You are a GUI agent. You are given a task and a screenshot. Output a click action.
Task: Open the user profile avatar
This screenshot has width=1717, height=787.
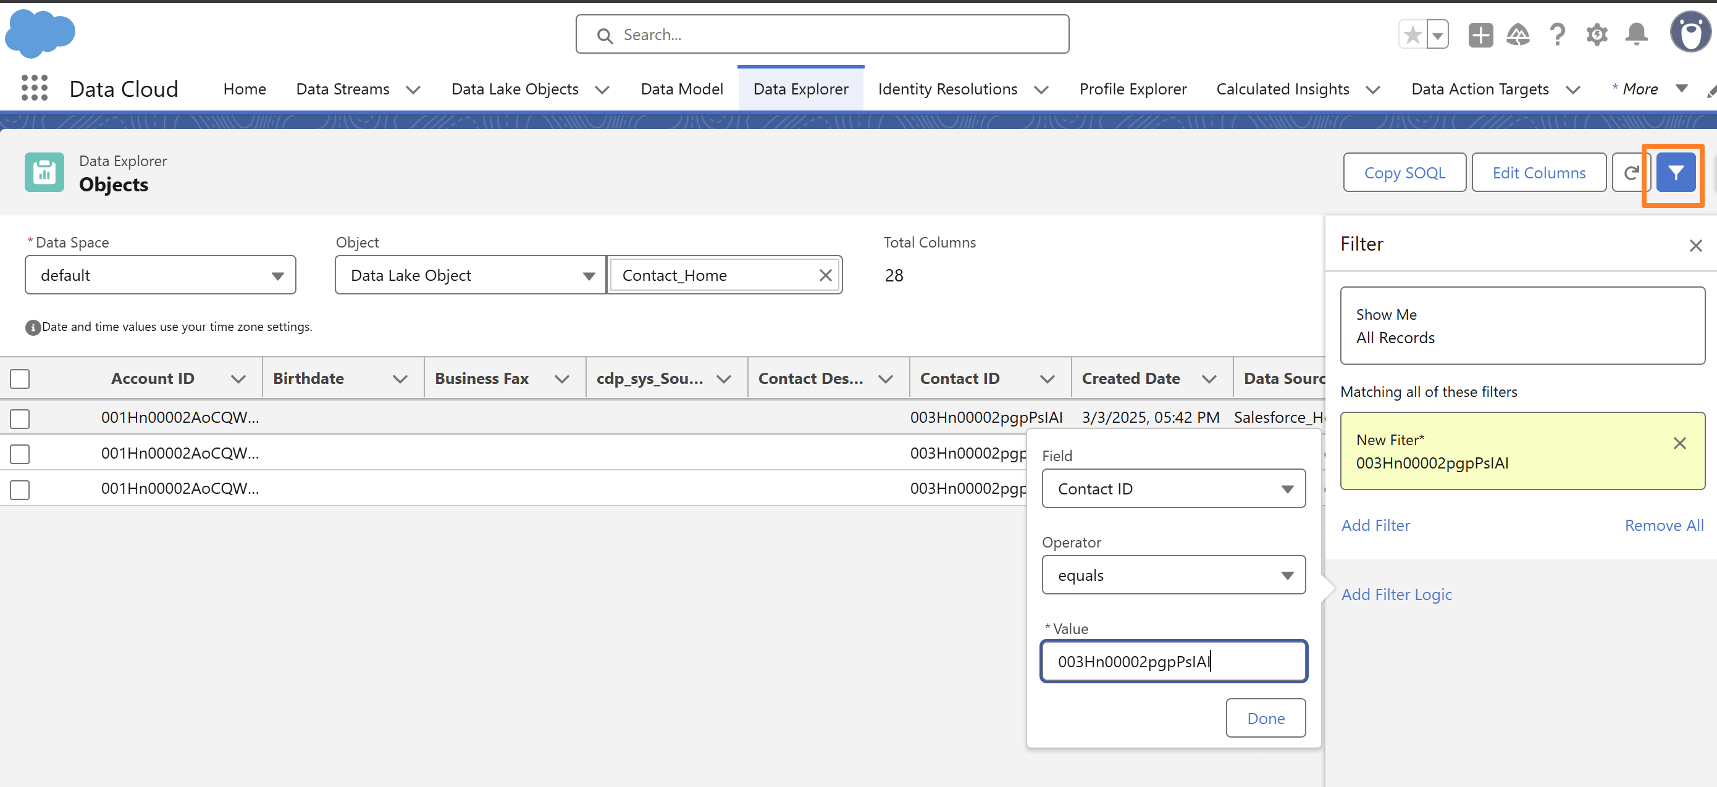pos(1690,33)
